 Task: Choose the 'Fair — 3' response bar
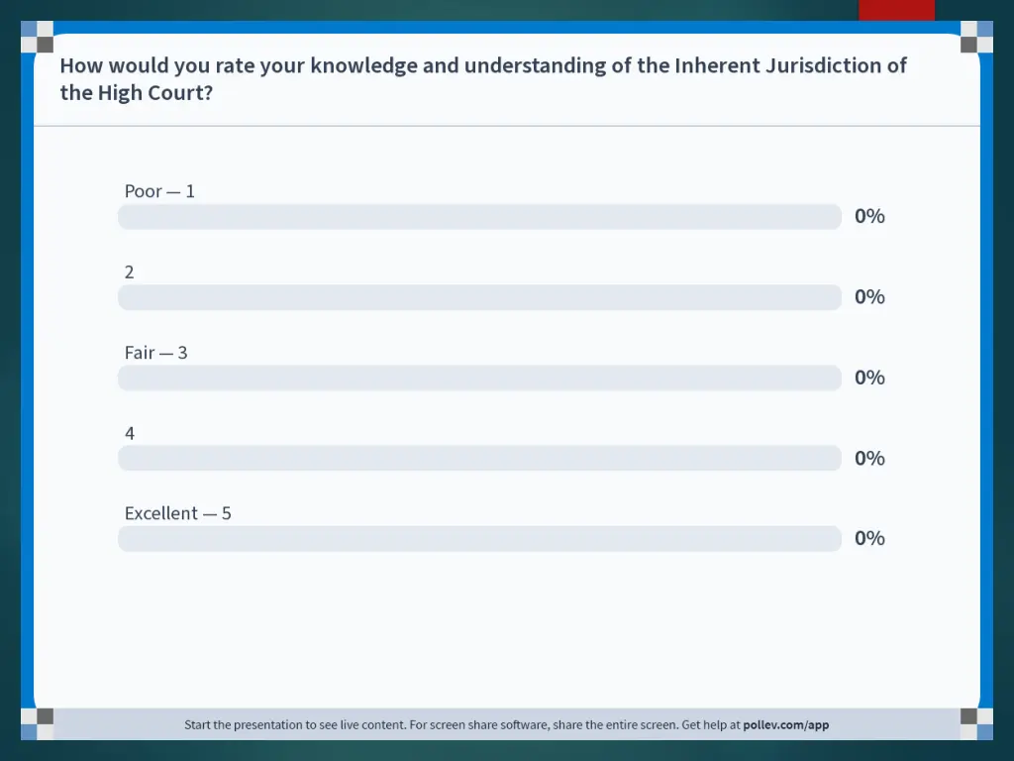coord(479,378)
